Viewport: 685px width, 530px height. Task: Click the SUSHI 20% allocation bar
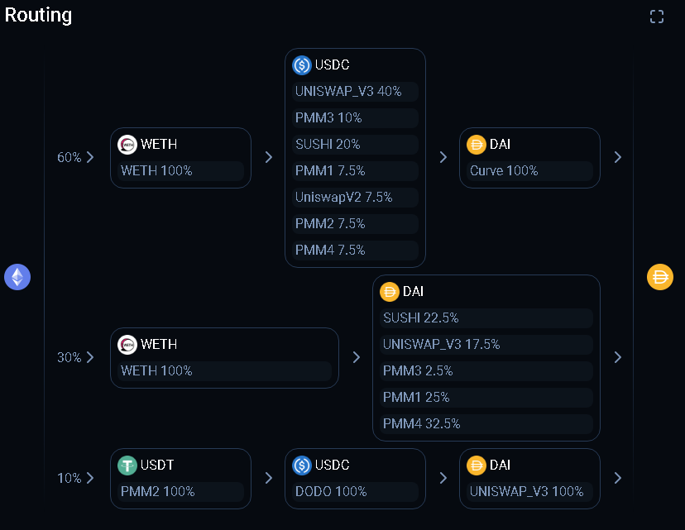[x=355, y=144]
